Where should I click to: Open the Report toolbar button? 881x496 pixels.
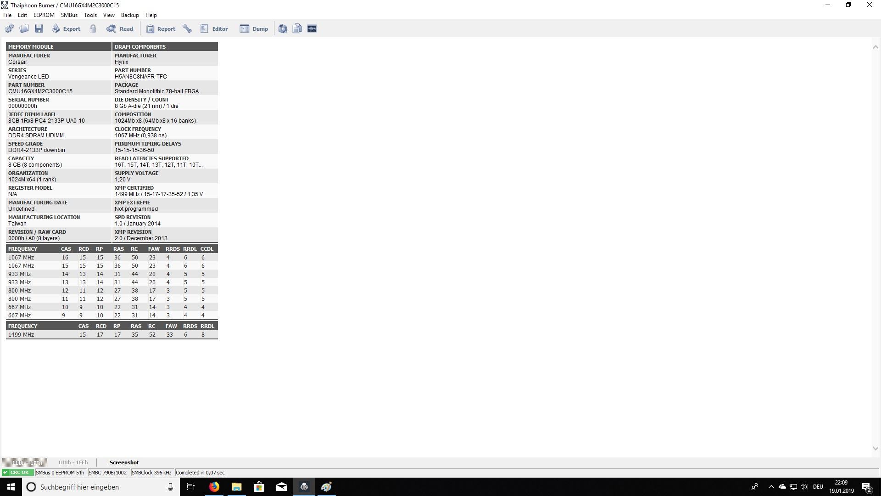(x=161, y=29)
